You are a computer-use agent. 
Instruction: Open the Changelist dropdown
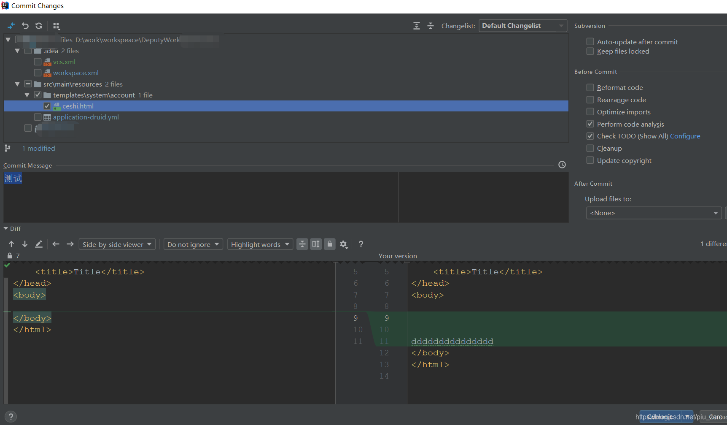(523, 26)
